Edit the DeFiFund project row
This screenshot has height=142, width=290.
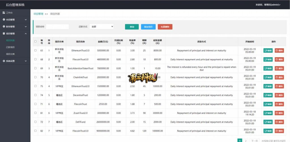pyautogui.click(x=268, y=122)
